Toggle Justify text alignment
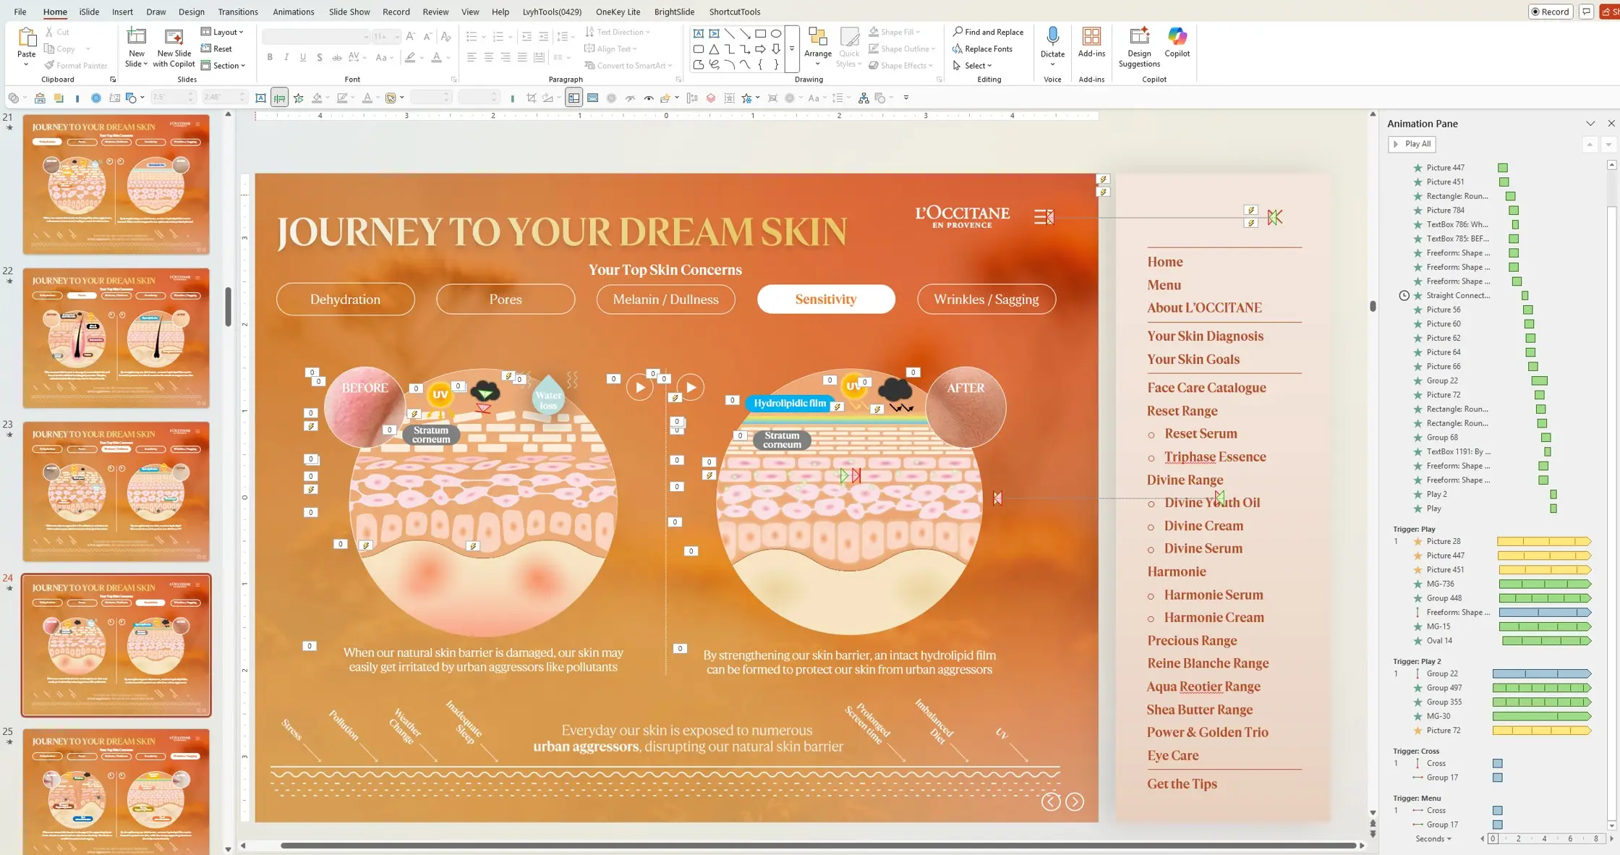 [x=522, y=57]
